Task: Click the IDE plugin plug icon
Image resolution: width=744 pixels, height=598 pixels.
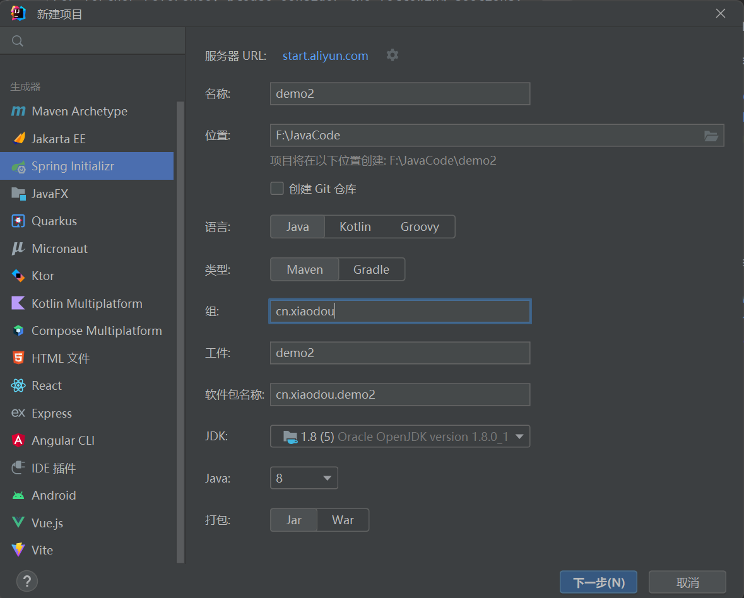Action: click(18, 467)
